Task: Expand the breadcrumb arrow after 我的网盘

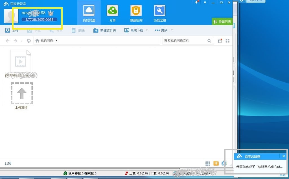Action: tap(56, 41)
